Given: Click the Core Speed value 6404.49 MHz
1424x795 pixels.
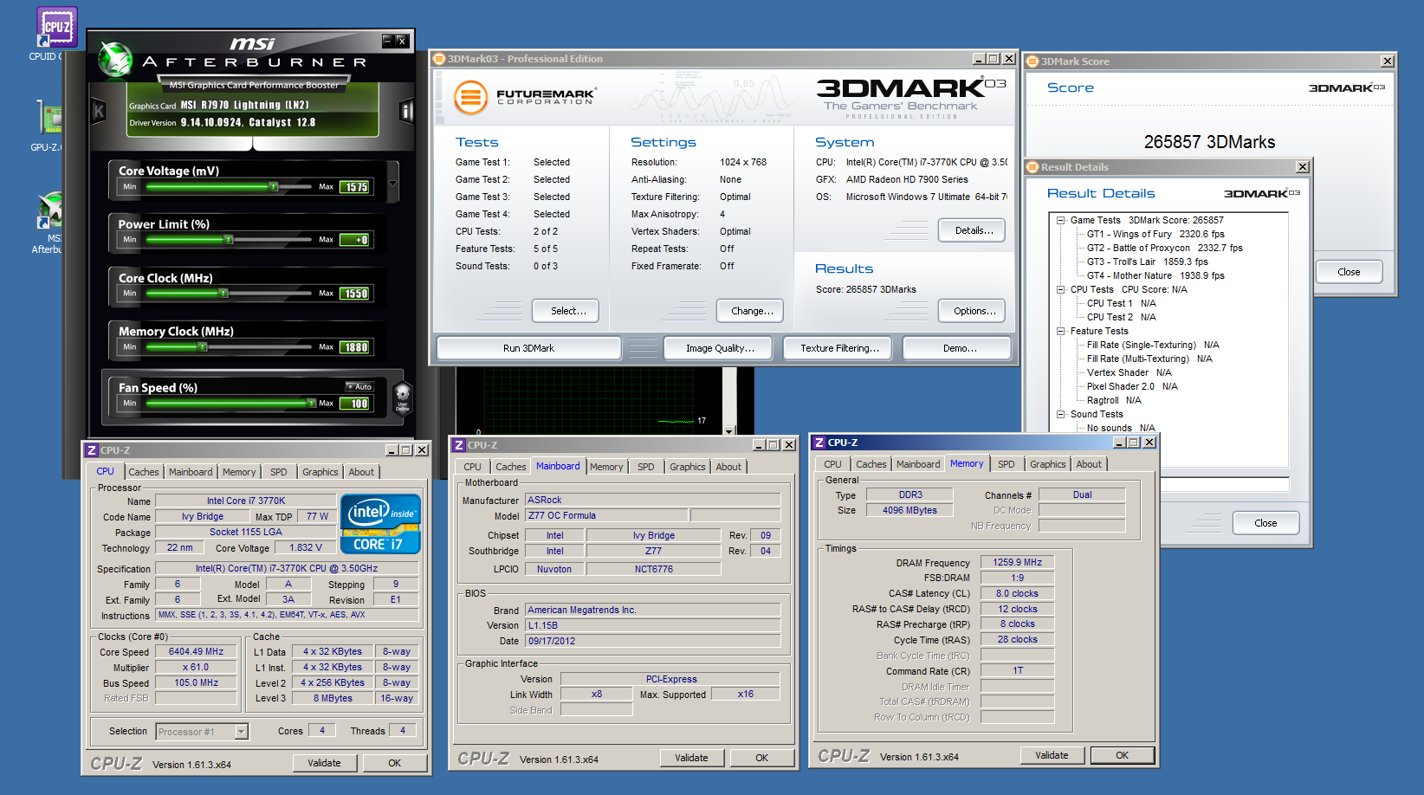Looking at the screenshot, I should [196, 651].
